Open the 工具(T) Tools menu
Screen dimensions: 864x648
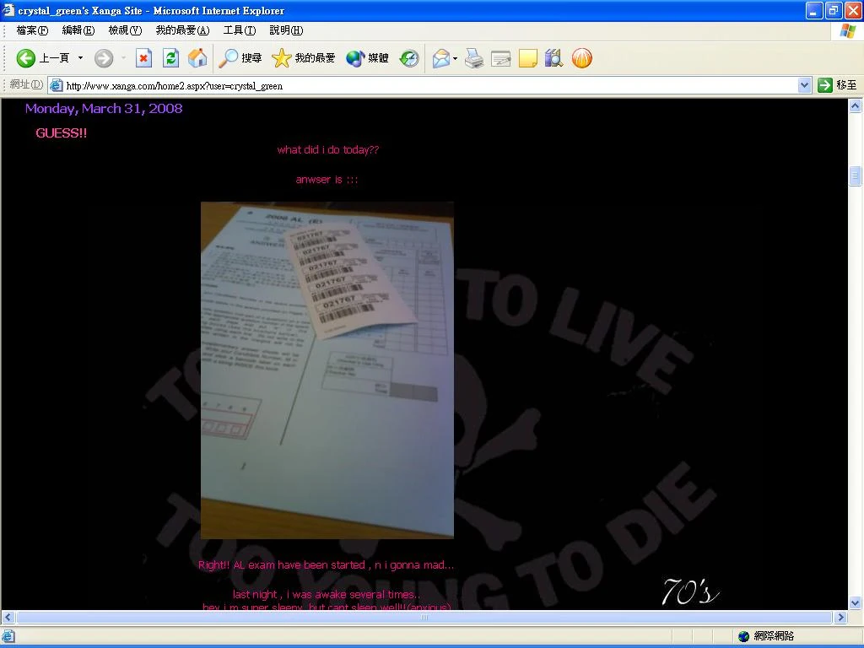[x=239, y=30]
